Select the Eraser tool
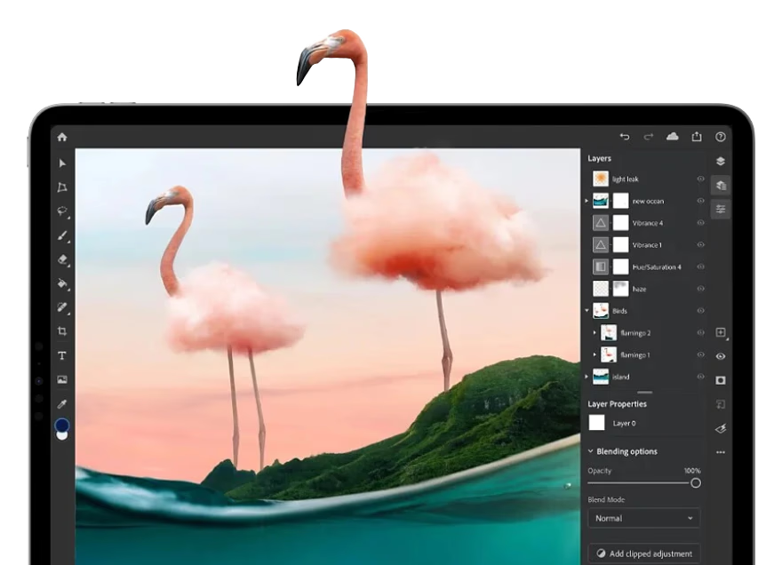The height and width of the screenshot is (565, 782). coord(62,259)
